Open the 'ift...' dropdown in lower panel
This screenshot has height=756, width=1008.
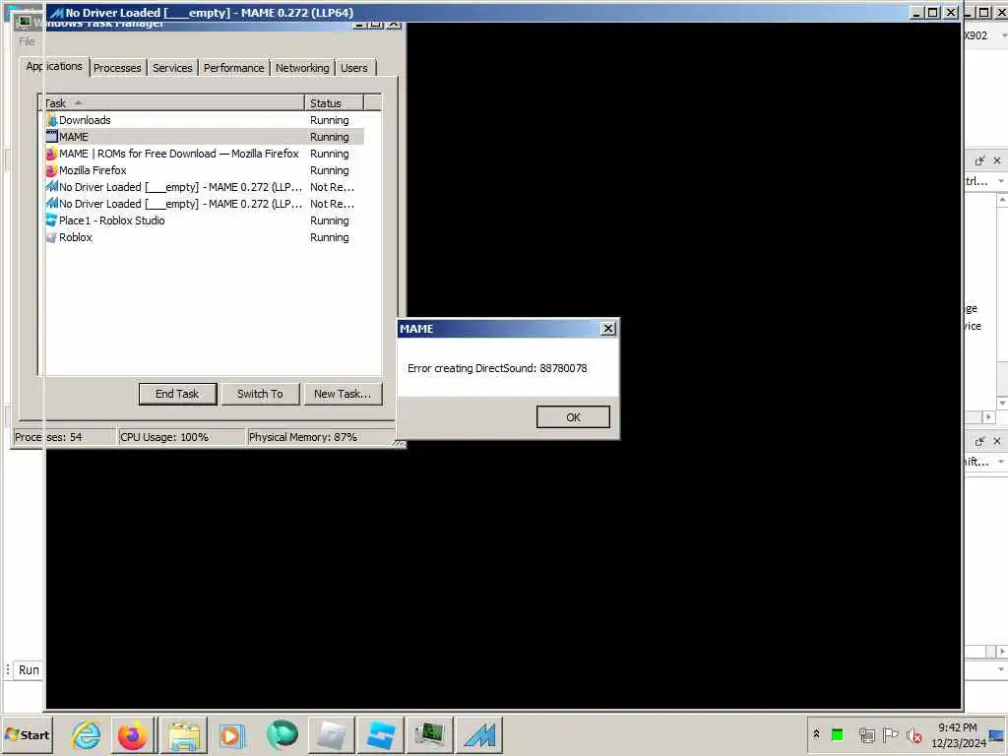1001,462
